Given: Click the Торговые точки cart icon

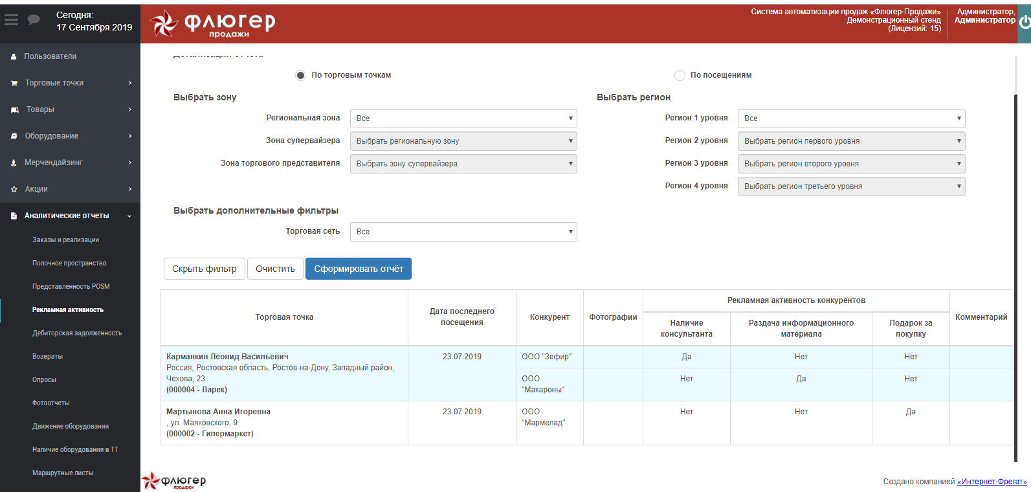Looking at the screenshot, I should point(14,84).
